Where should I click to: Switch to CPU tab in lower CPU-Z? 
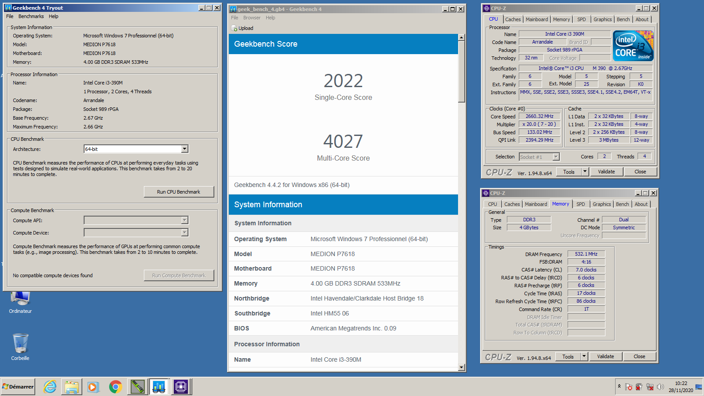(x=492, y=204)
